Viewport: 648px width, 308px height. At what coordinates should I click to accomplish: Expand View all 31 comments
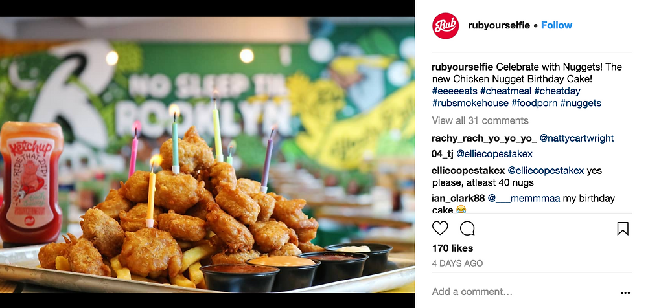point(480,120)
